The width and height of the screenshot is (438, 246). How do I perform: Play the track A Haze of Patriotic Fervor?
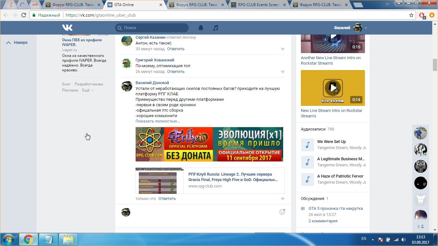pos(307,179)
